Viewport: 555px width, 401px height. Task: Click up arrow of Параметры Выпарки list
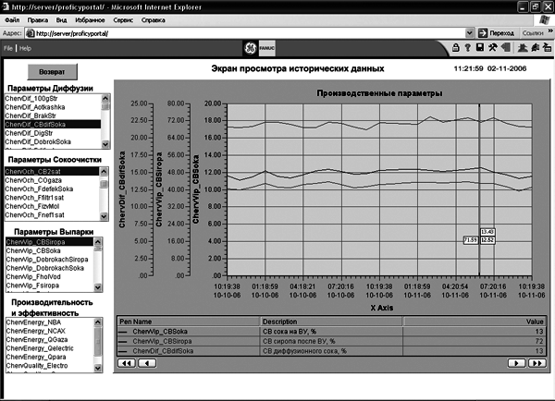pyautogui.click(x=98, y=242)
